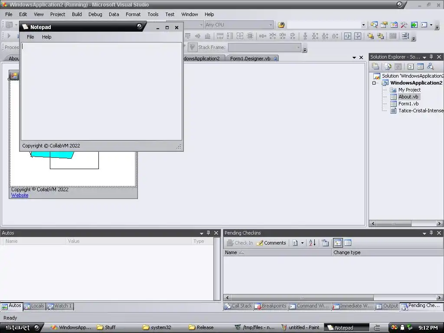The height and width of the screenshot is (333, 444).
Task: Switch to the Watch 1 tab
Action: 60,306
